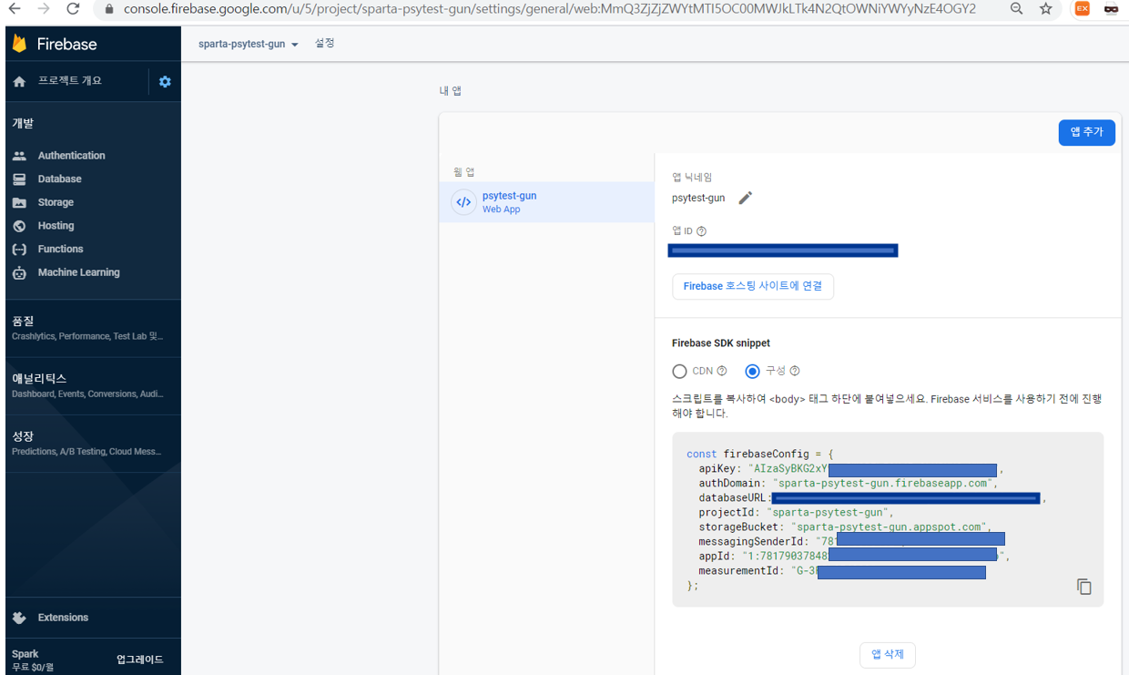Open the sparta-psytest-gun project dropdown
The image size is (1129, 675).
(x=249, y=44)
